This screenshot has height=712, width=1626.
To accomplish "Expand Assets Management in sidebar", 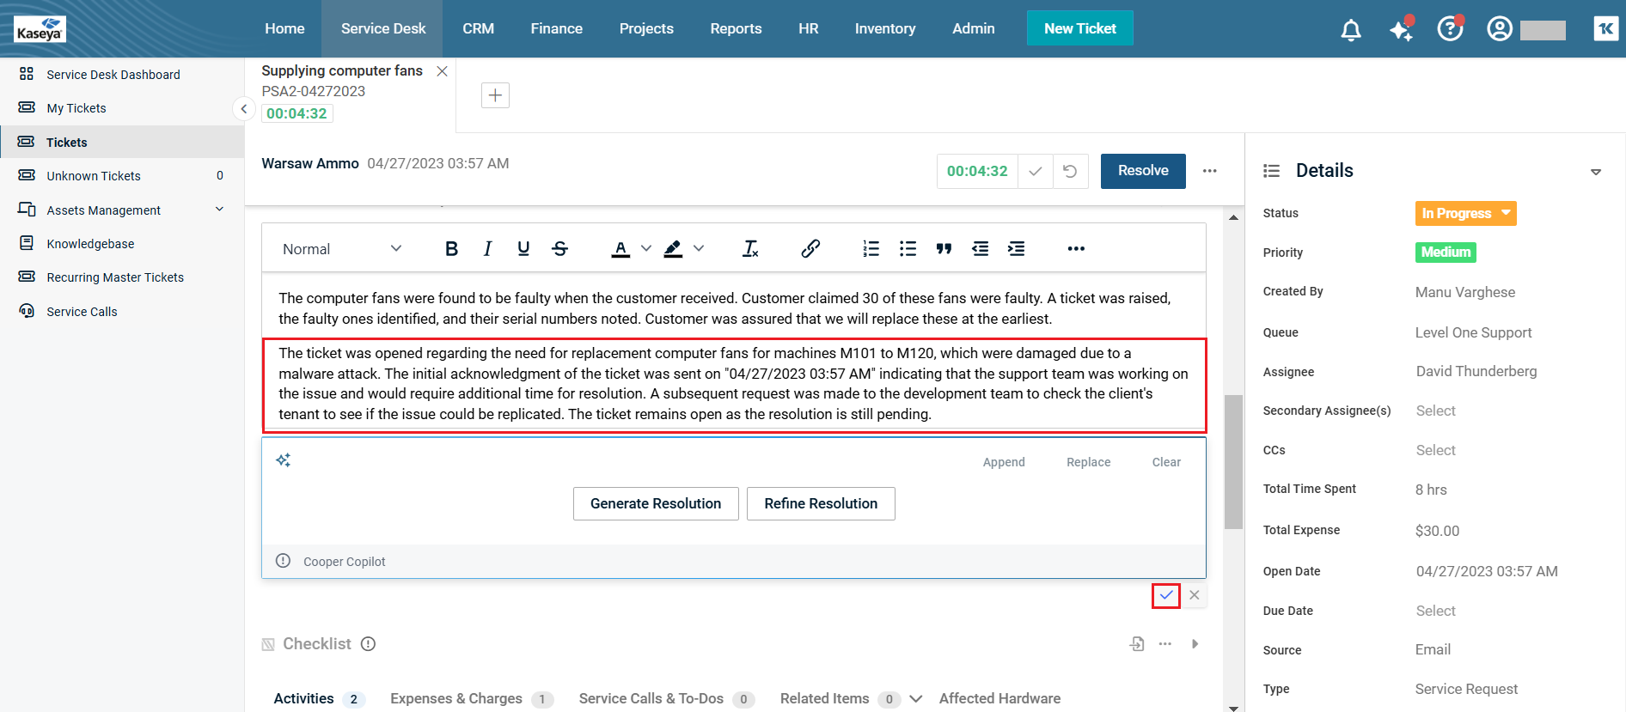I will coord(219,210).
